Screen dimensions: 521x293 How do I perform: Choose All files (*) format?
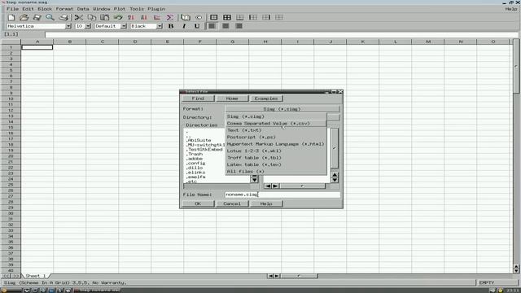pos(276,172)
